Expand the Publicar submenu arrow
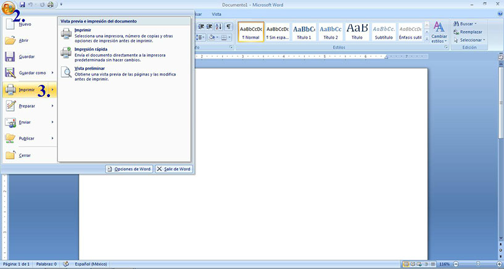The image size is (504, 269). pyautogui.click(x=52, y=138)
